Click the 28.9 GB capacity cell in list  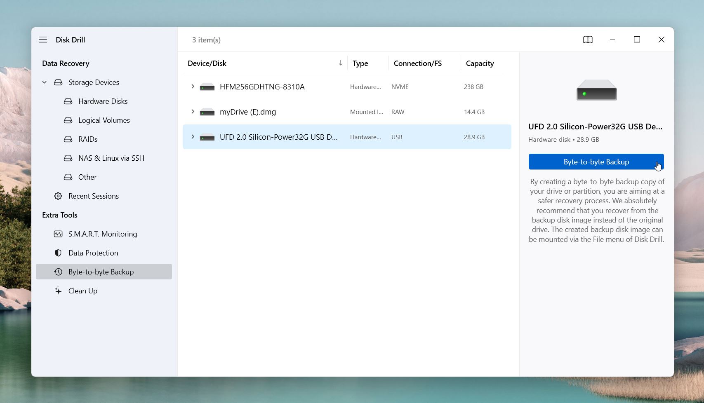coord(474,137)
